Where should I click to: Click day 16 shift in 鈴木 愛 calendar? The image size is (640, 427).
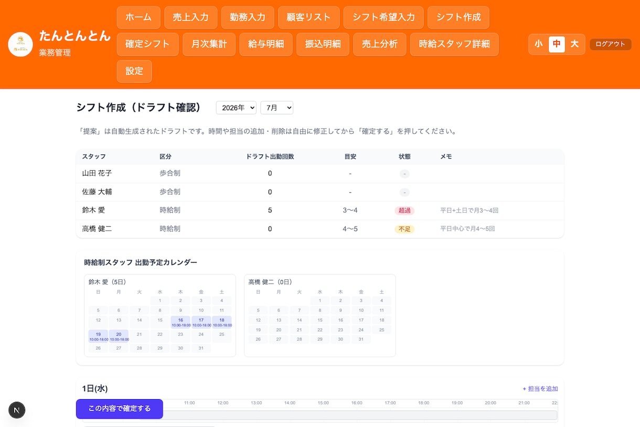[180, 322]
